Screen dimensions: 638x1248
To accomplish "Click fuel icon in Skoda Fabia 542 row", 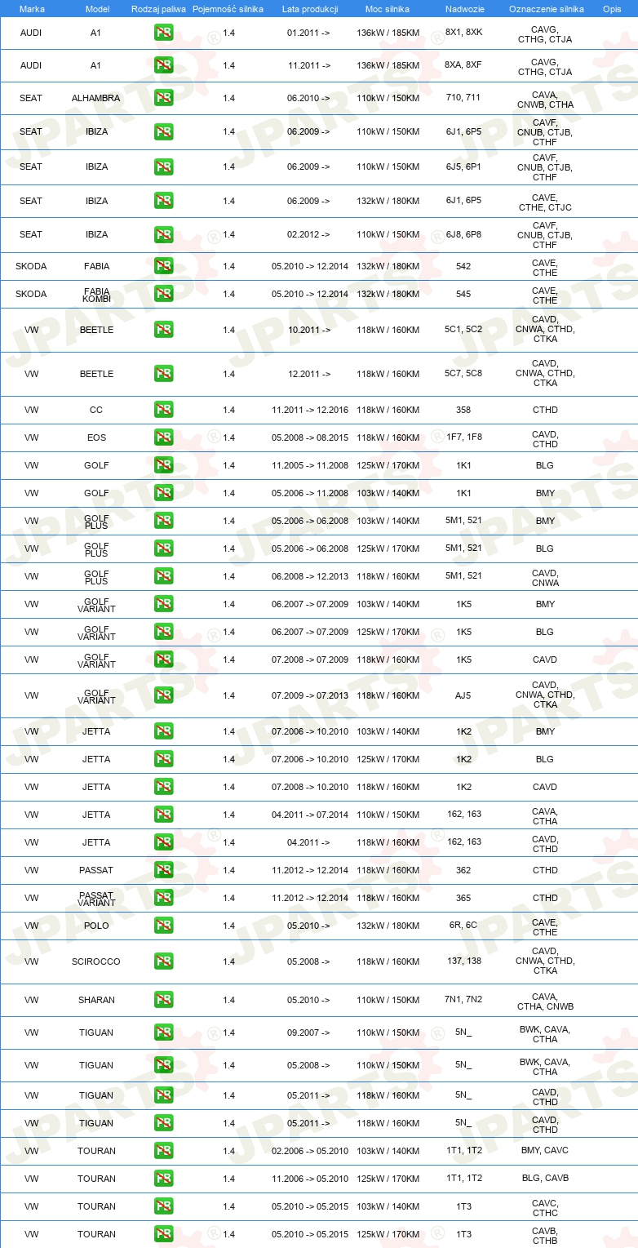I will click(x=163, y=266).
